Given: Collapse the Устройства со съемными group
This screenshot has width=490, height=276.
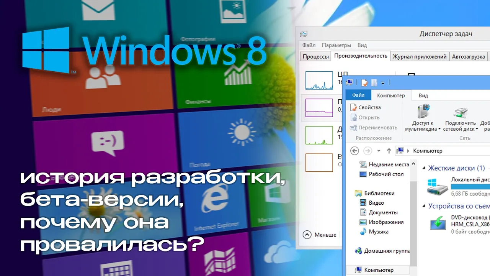Looking at the screenshot, I should pos(424,206).
